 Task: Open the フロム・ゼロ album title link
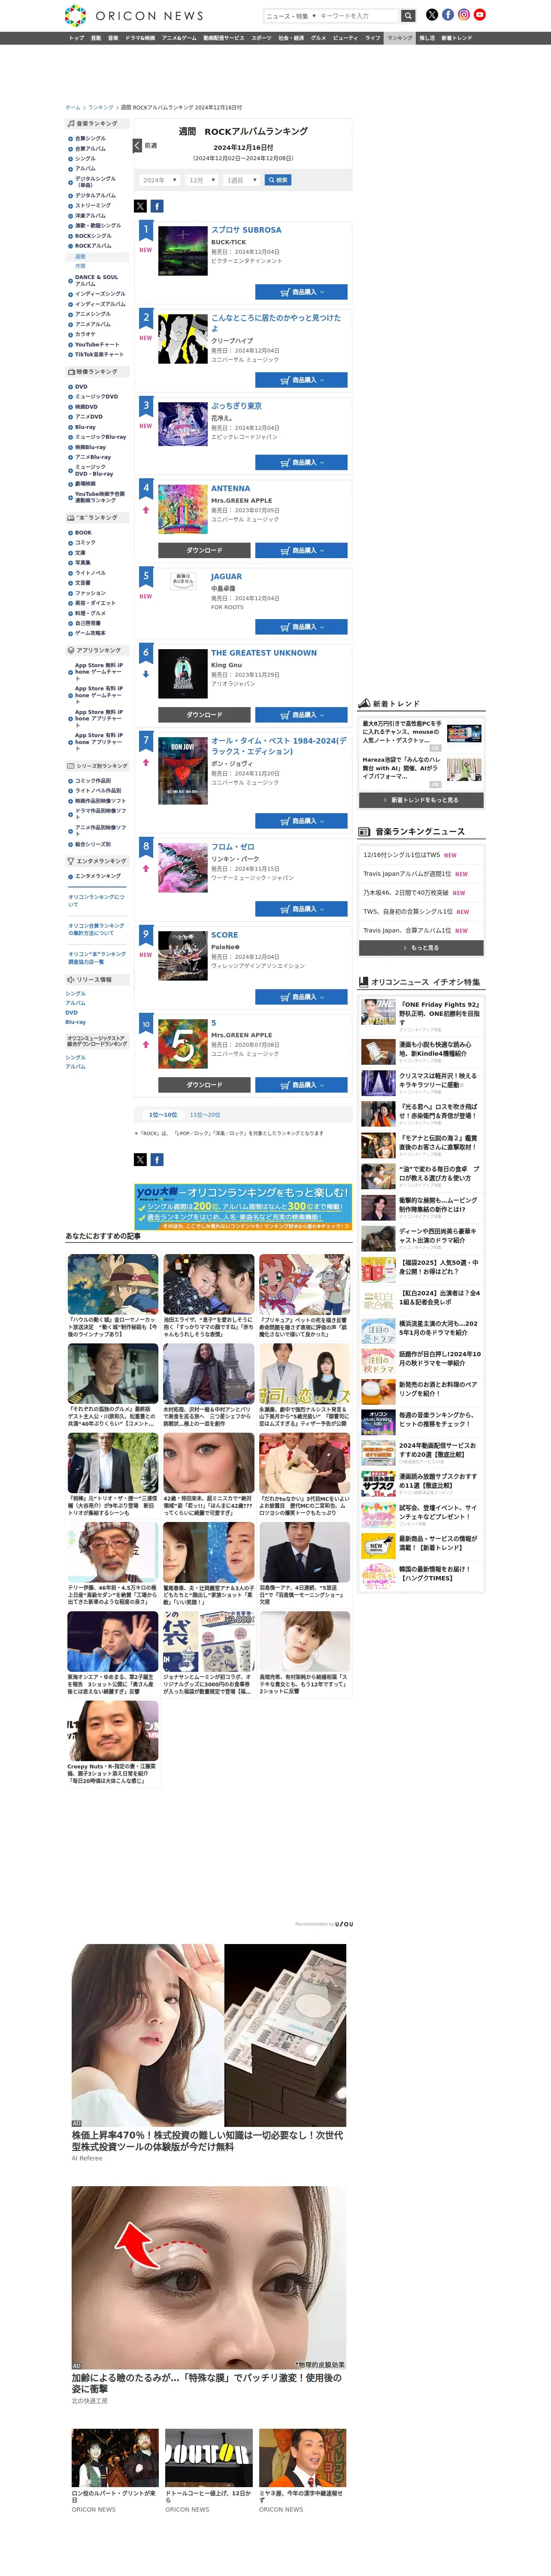(233, 847)
